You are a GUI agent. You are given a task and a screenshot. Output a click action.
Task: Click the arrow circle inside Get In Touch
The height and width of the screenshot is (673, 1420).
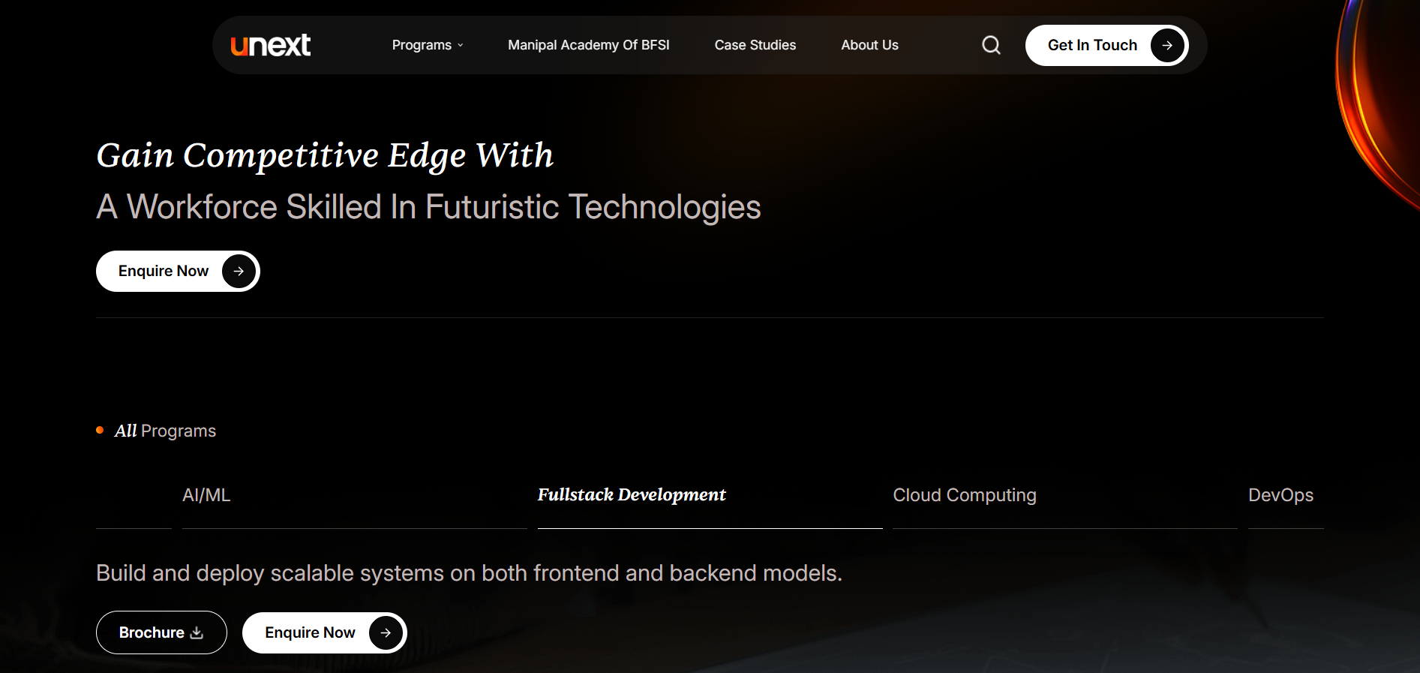[x=1167, y=45]
